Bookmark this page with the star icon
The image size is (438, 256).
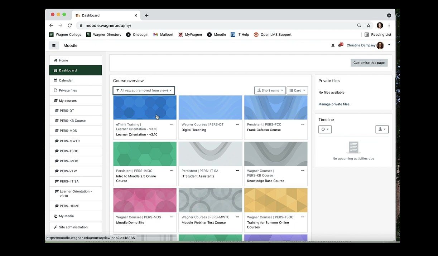tap(368, 25)
